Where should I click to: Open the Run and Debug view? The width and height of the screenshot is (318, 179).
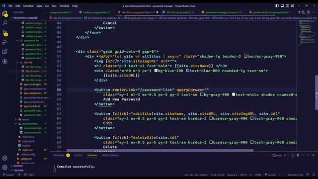[x=5, y=42]
